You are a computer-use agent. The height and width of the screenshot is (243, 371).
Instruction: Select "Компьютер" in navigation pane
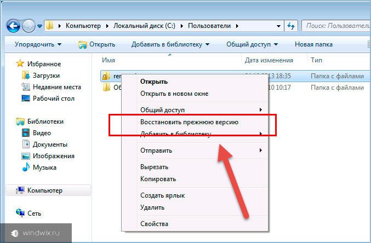pyautogui.click(x=45, y=190)
